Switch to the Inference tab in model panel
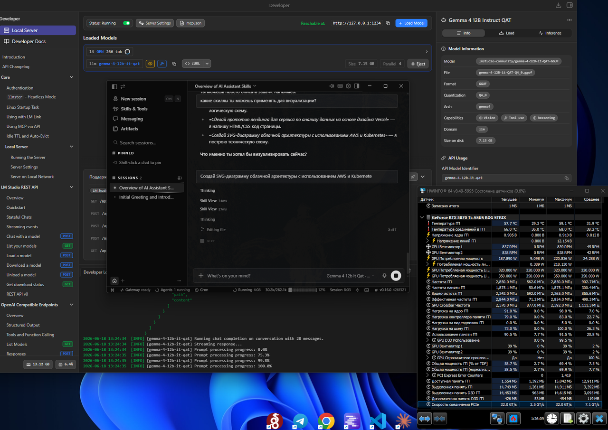 [550, 33]
